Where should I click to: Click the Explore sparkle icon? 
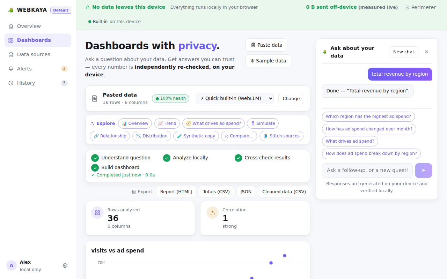pos(92,123)
